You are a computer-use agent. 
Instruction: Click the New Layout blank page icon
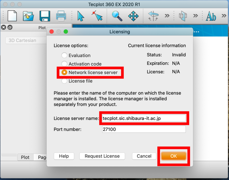click(12, 16)
